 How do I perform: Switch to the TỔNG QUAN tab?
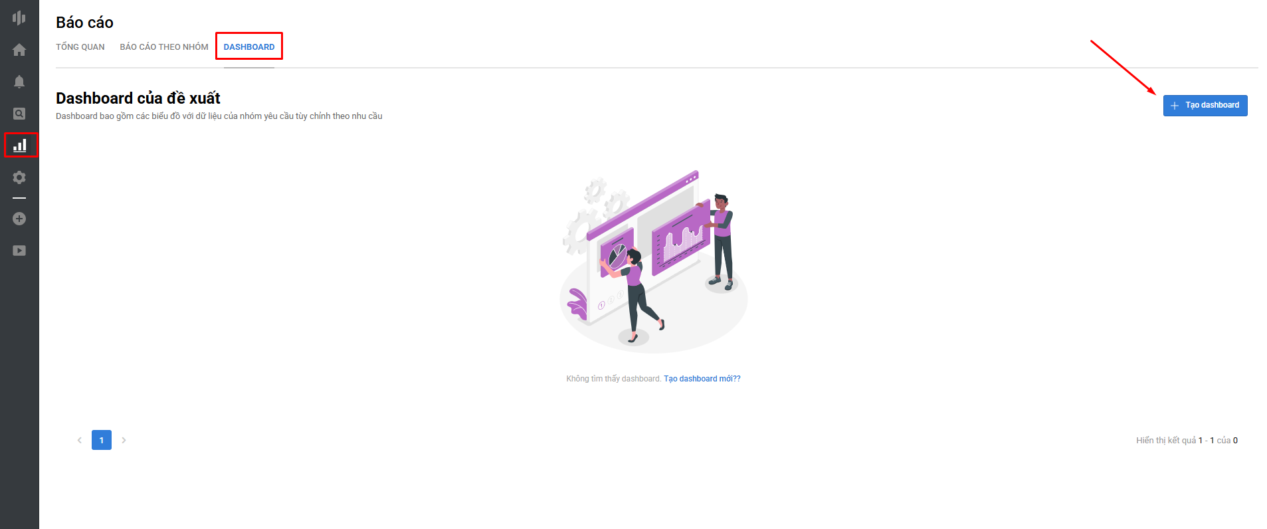click(x=80, y=47)
